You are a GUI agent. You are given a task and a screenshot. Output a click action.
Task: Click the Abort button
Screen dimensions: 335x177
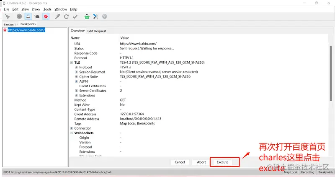coord(201,162)
